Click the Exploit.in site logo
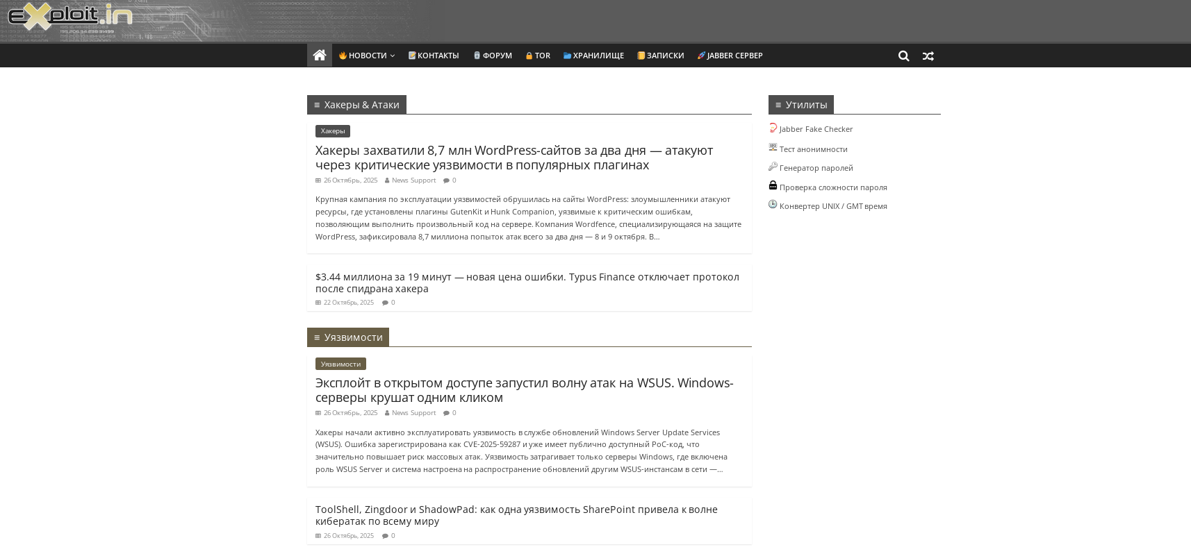Screen dimensions: 1191x547 coord(69,17)
